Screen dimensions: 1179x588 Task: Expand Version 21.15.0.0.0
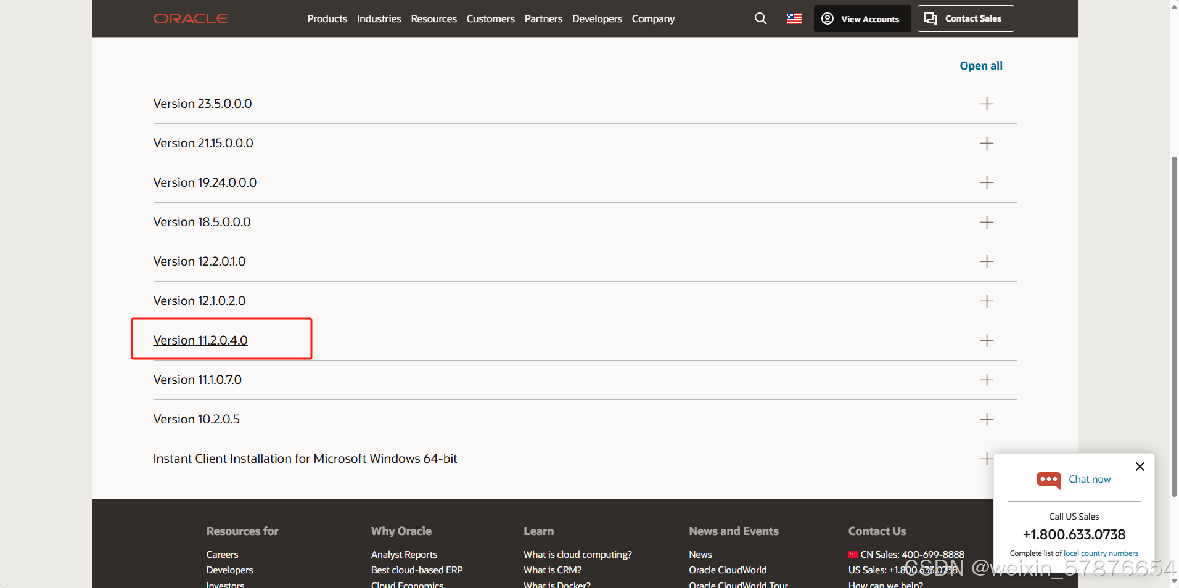click(x=986, y=143)
